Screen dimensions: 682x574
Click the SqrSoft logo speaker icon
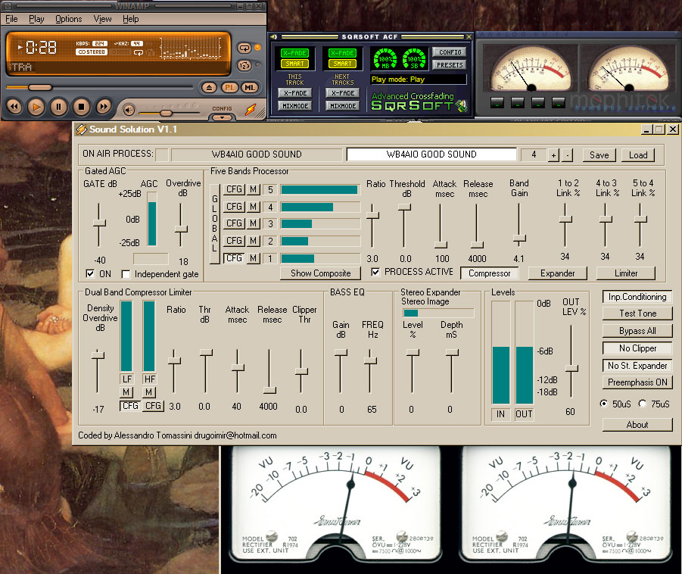coord(462,106)
